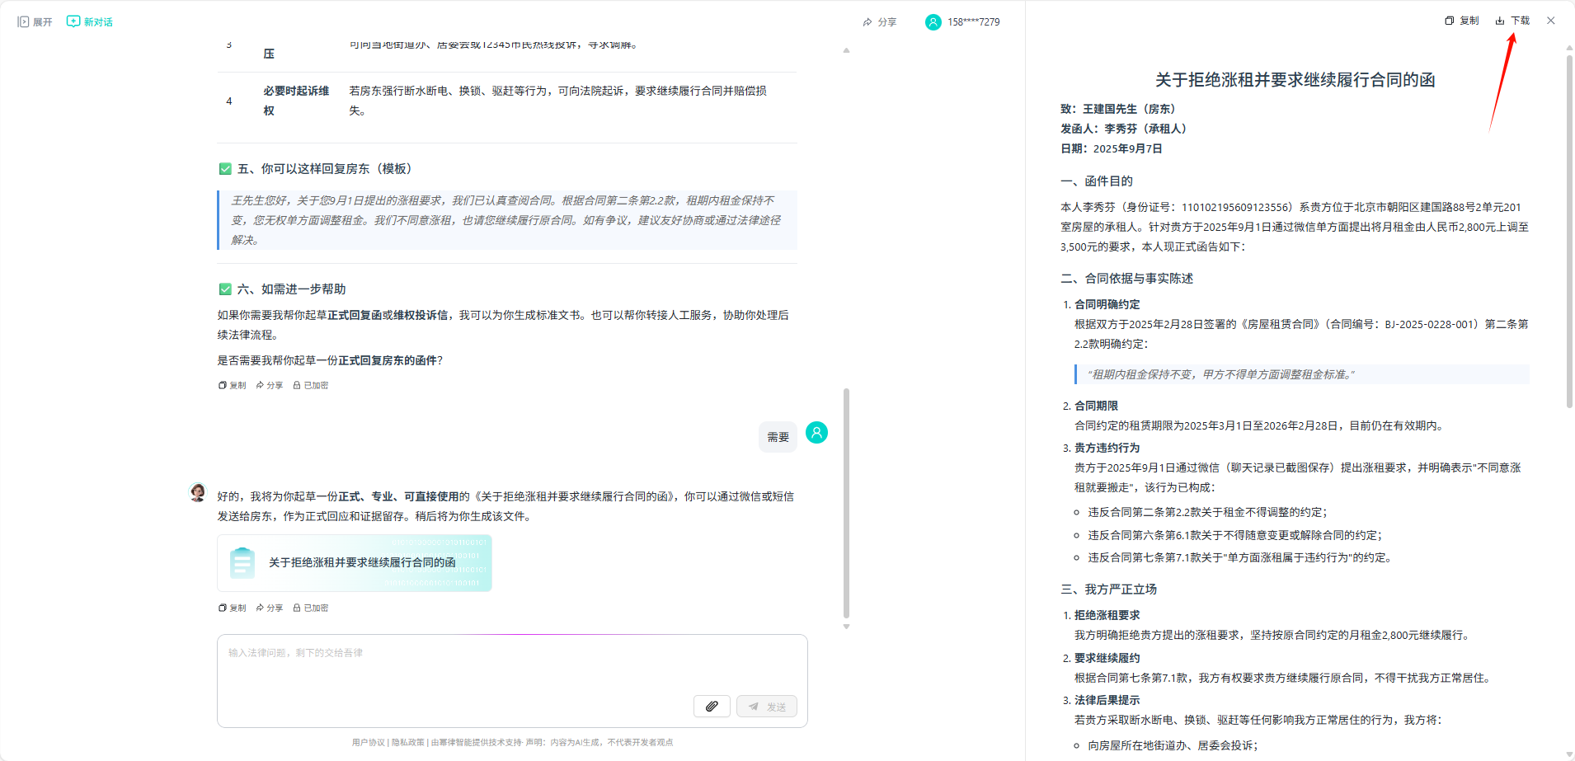Click the green checkmark beside 五、你可以这样回复房东
The height and width of the screenshot is (761, 1575).
click(x=225, y=169)
